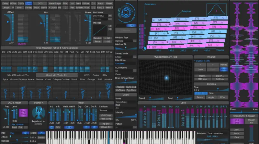Go to next program with > button
259x144 pixels.
pyautogui.click(x=213, y=65)
